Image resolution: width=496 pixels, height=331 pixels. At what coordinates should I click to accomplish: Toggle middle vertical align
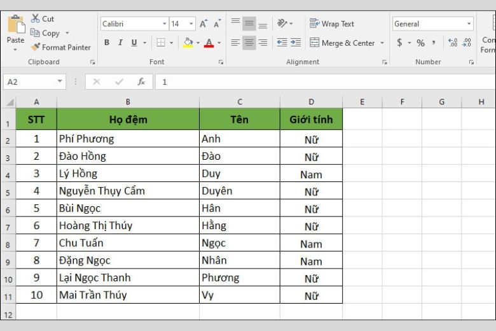(249, 24)
